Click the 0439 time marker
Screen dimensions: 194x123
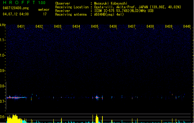click(x=169, y=26)
